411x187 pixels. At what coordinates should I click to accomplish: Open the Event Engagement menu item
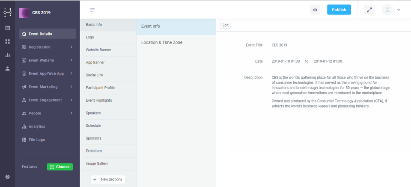point(48,100)
